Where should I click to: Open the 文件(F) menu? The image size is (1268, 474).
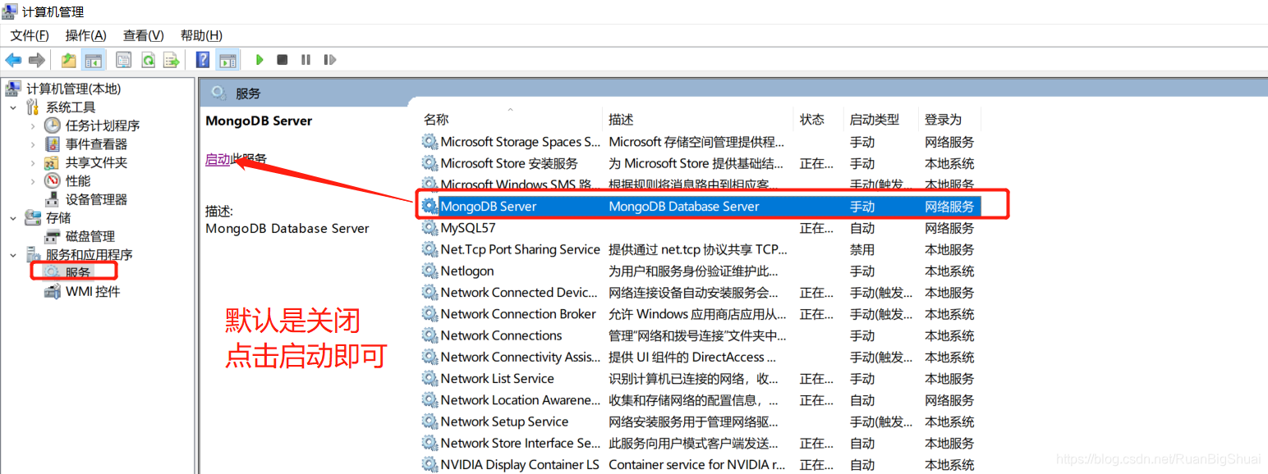(30, 35)
